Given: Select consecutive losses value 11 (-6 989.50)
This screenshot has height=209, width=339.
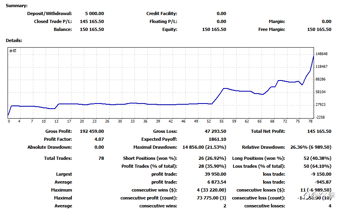Looking at the screenshot, I should click(x=316, y=190).
